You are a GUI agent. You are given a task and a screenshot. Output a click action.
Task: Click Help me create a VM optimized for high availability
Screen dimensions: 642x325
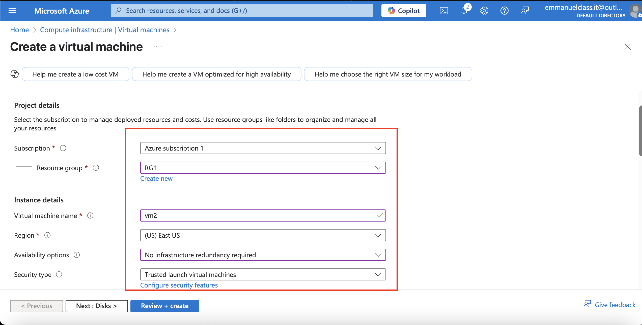216,74
